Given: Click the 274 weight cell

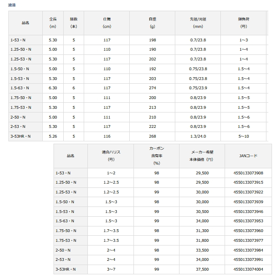Looking at the screenshot, I should coord(153,88).
